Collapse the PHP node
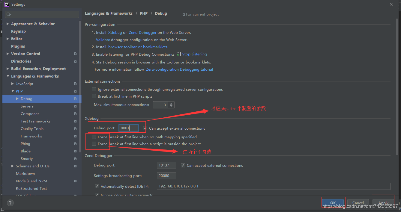This screenshot has width=401, height=212. tap(13, 91)
